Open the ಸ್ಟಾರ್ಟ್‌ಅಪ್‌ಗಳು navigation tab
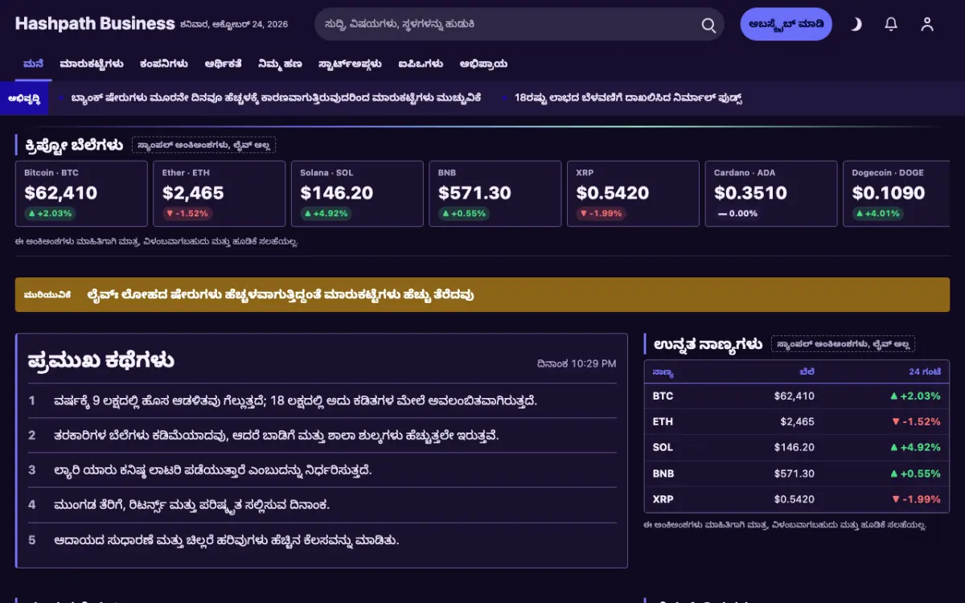 (351, 64)
